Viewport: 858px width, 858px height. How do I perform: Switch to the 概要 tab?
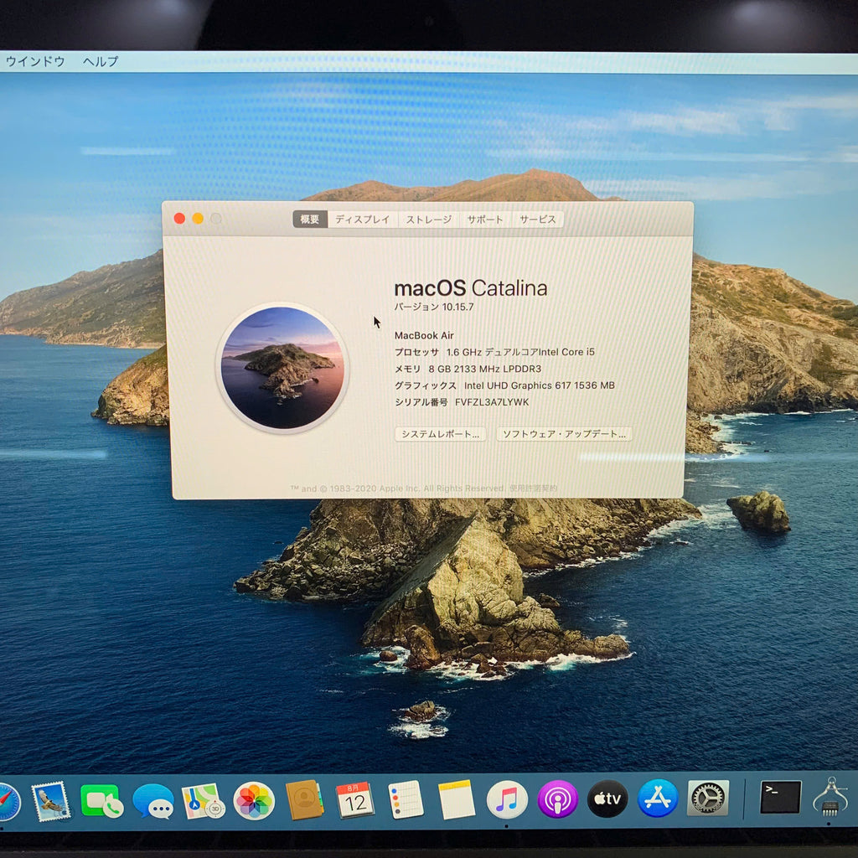click(x=310, y=220)
